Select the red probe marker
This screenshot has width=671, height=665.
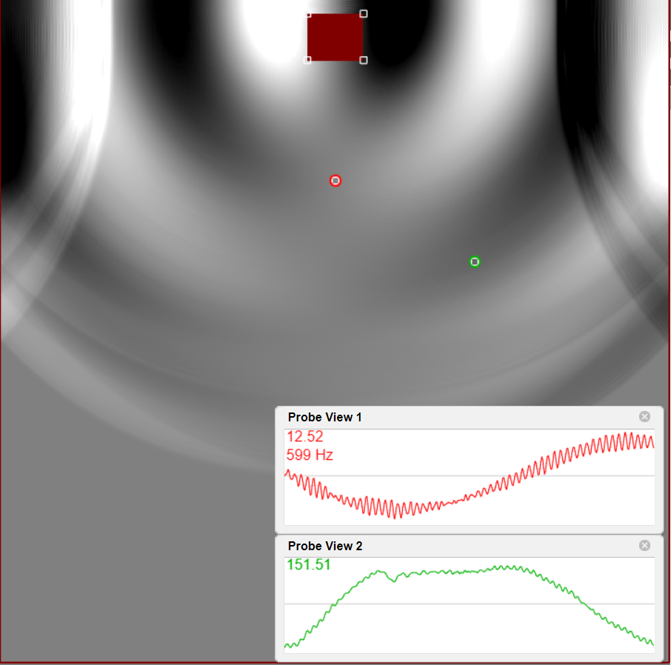335,181
